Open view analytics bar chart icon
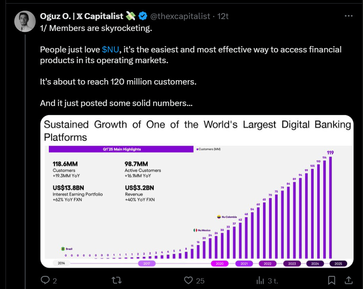This screenshot has height=289, width=363. coord(261,280)
